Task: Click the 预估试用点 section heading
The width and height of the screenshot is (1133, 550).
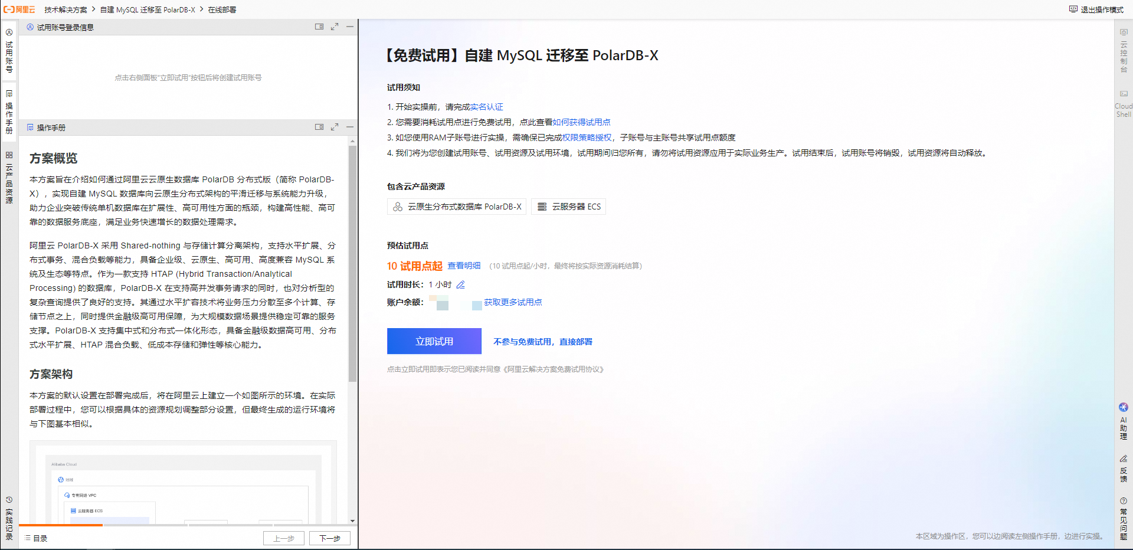Action: pos(408,245)
